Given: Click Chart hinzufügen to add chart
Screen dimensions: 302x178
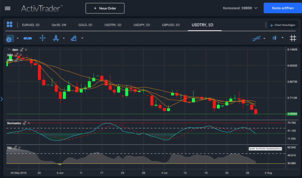Looking at the screenshot, I should click(x=283, y=25).
